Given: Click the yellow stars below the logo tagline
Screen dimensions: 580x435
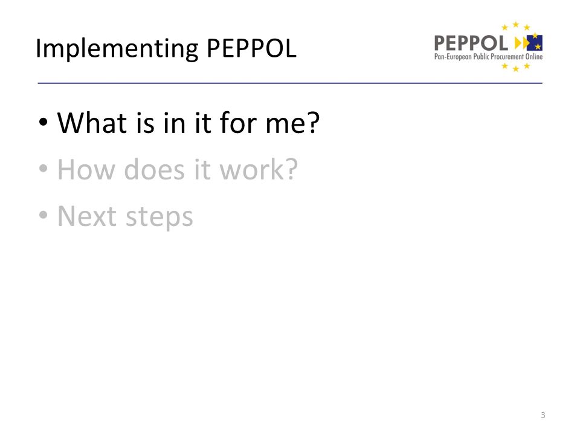Looking at the screenshot, I should [x=515, y=67].
